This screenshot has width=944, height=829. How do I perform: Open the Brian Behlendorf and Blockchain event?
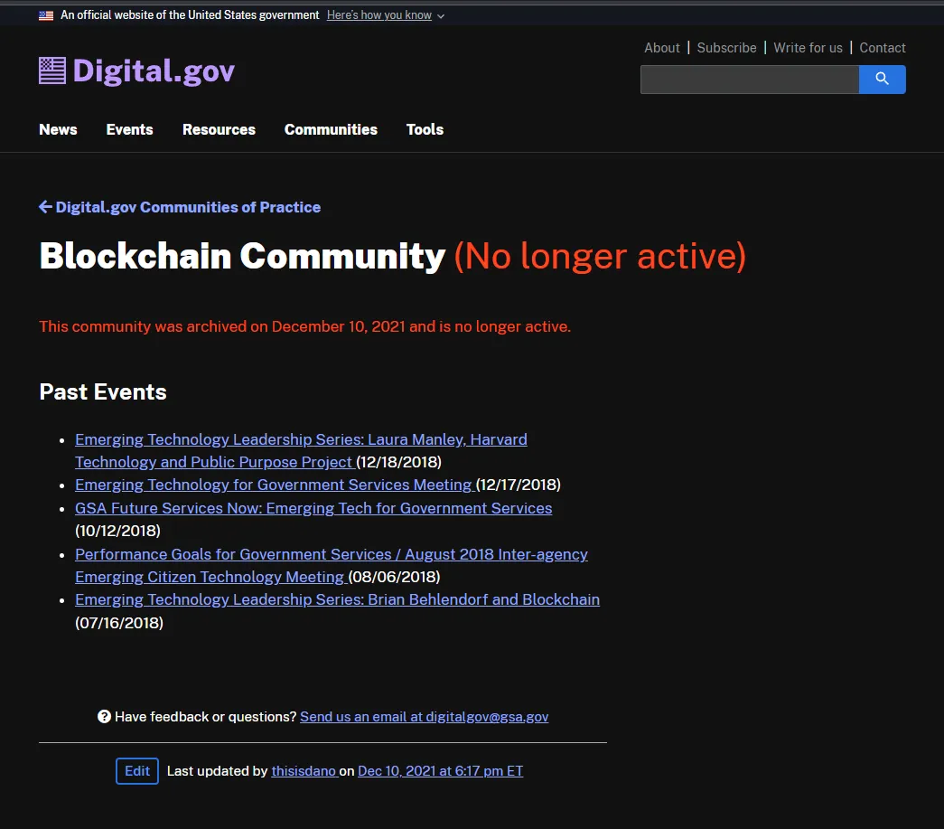[x=337, y=599]
